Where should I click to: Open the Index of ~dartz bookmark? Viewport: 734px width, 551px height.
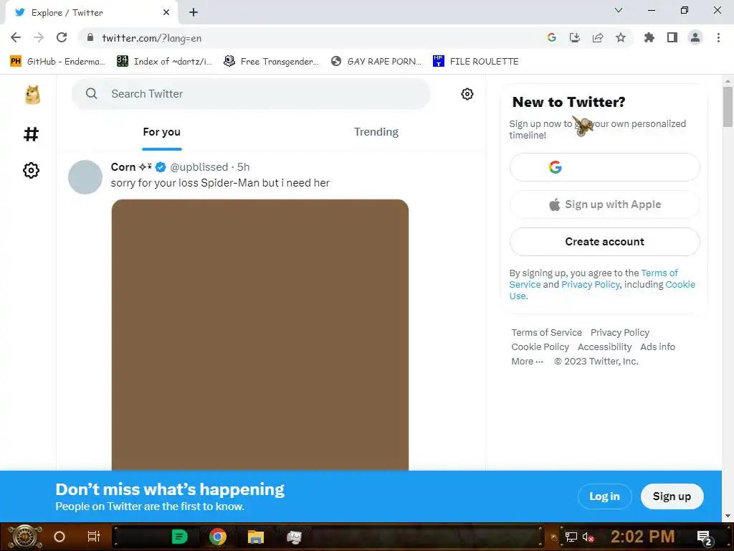click(164, 62)
